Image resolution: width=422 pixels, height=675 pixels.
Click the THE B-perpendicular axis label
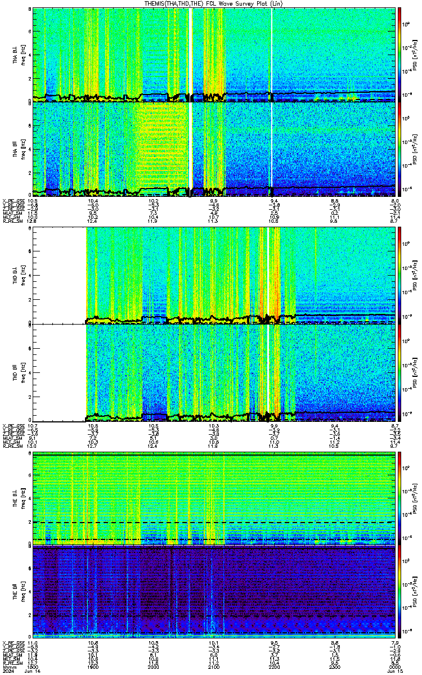point(16,498)
